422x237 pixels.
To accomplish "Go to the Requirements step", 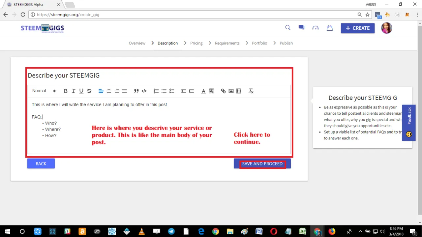I will point(227,43).
